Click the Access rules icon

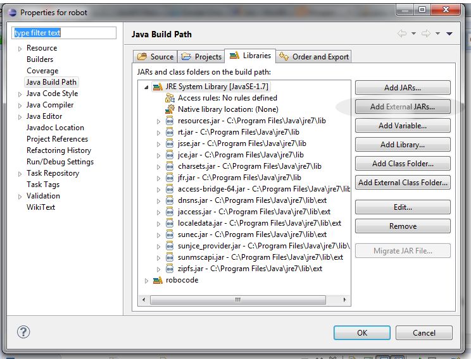click(x=170, y=98)
